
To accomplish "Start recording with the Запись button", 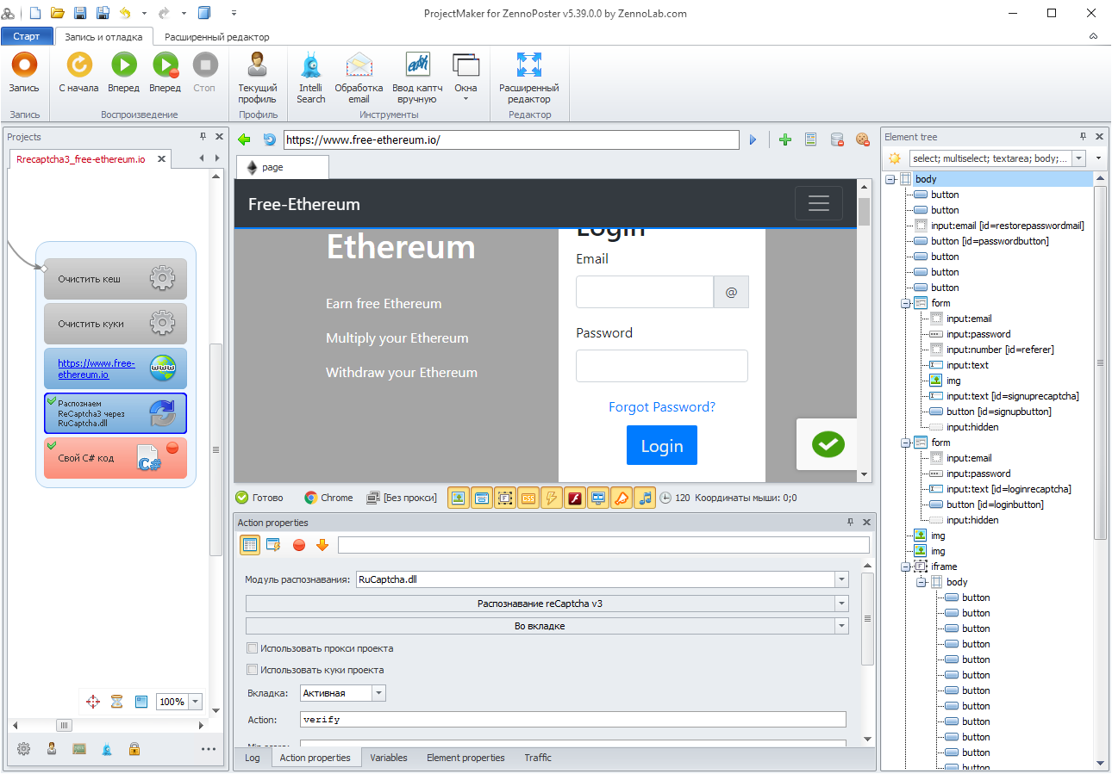I will (x=24, y=72).
